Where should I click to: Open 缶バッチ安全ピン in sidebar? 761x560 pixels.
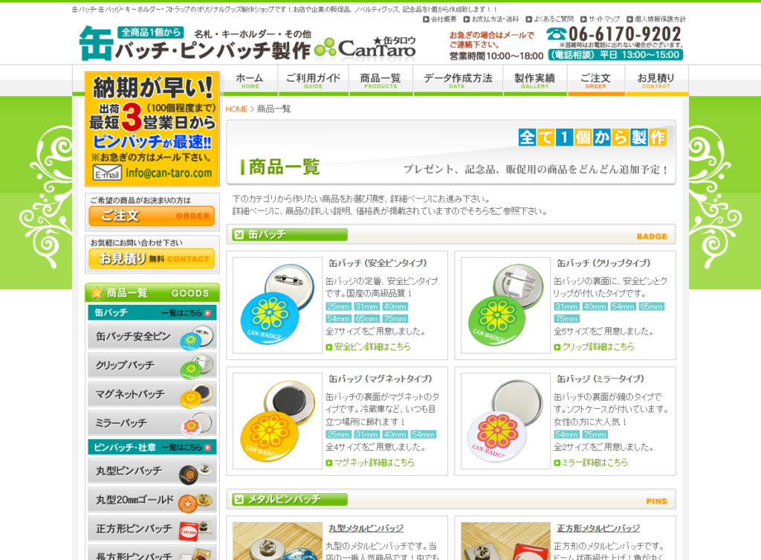(152, 336)
